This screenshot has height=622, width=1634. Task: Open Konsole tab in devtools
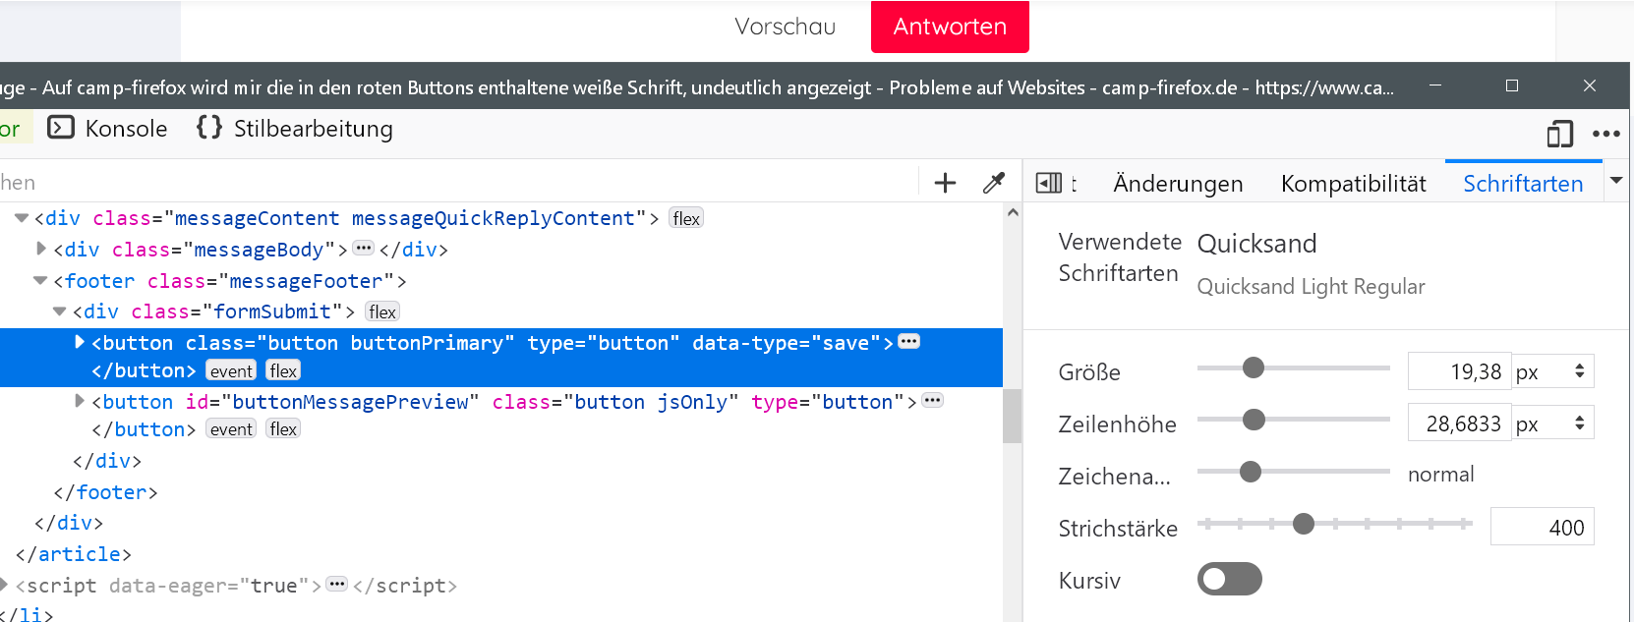tap(108, 129)
